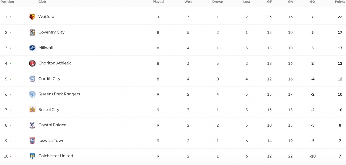
Task: Open the Watford club name link
Action: pyautogui.click(x=46, y=17)
